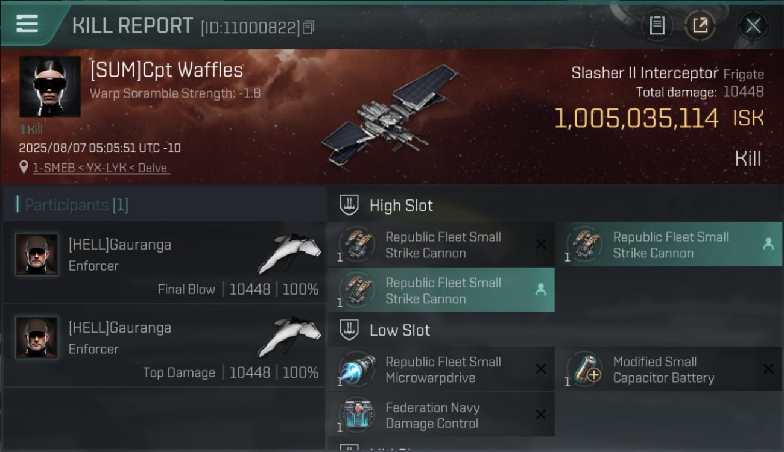Image resolution: width=784 pixels, height=452 pixels.
Task: Select the highlighted Strike Cannon in the right column
Action: [x=669, y=245]
